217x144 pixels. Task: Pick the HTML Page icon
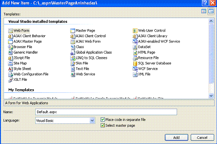135,52
